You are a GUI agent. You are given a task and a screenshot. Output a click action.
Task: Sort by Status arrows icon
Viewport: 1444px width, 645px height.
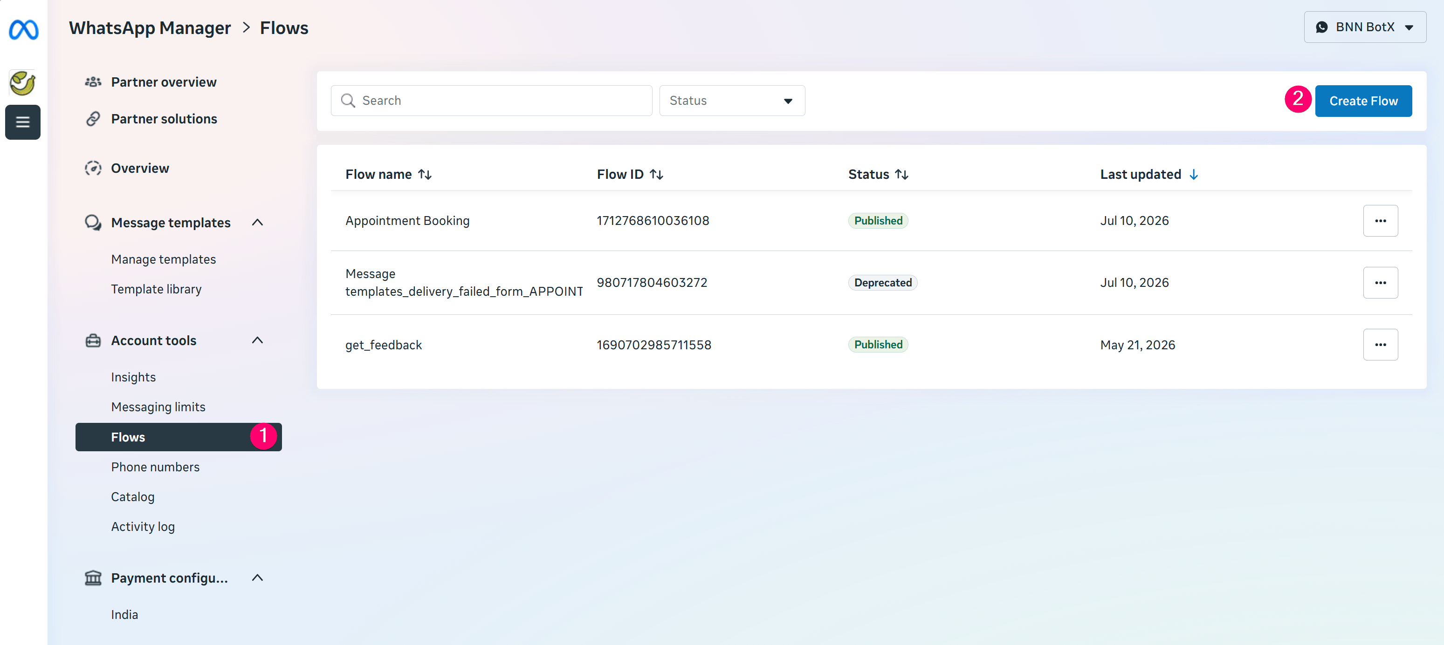point(901,175)
